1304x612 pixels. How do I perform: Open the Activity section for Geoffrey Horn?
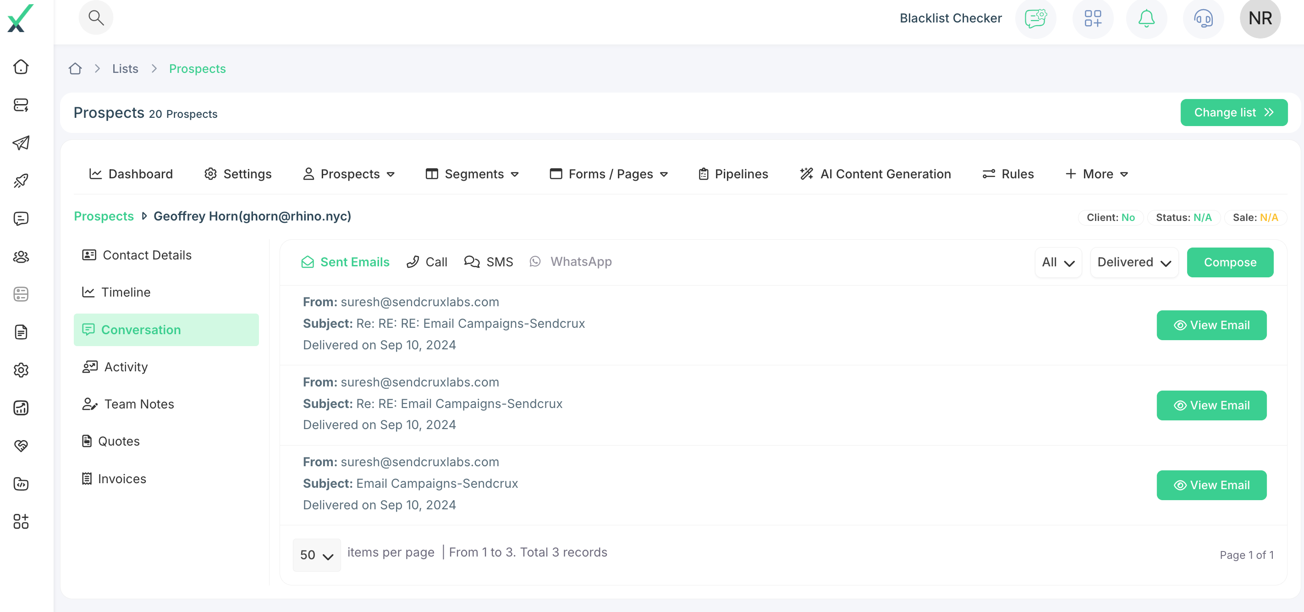click(126, 366)
